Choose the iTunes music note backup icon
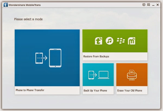The width and height of the screenshot is (163, 111). (109, 41)
